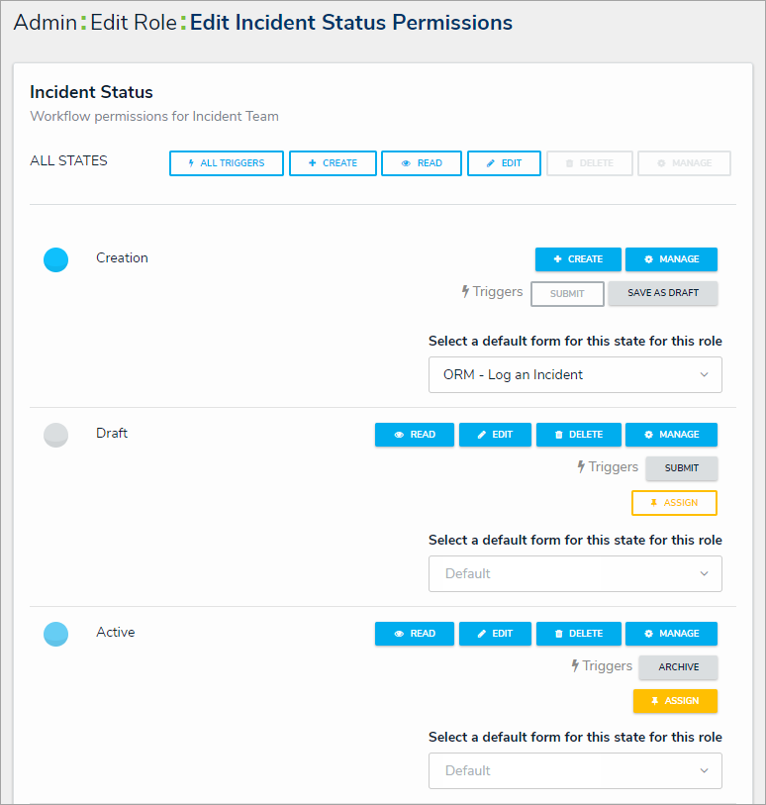
Task: Click the Submit trigger under Creation
Action: click(x=567, y=294)
